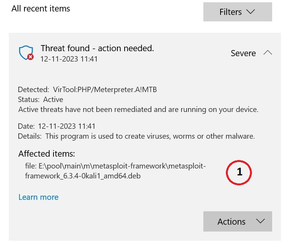The height and width of the screenshot is (243, 284).
Task: Click the red circled number 1 marker
Action: pos(239,172)
